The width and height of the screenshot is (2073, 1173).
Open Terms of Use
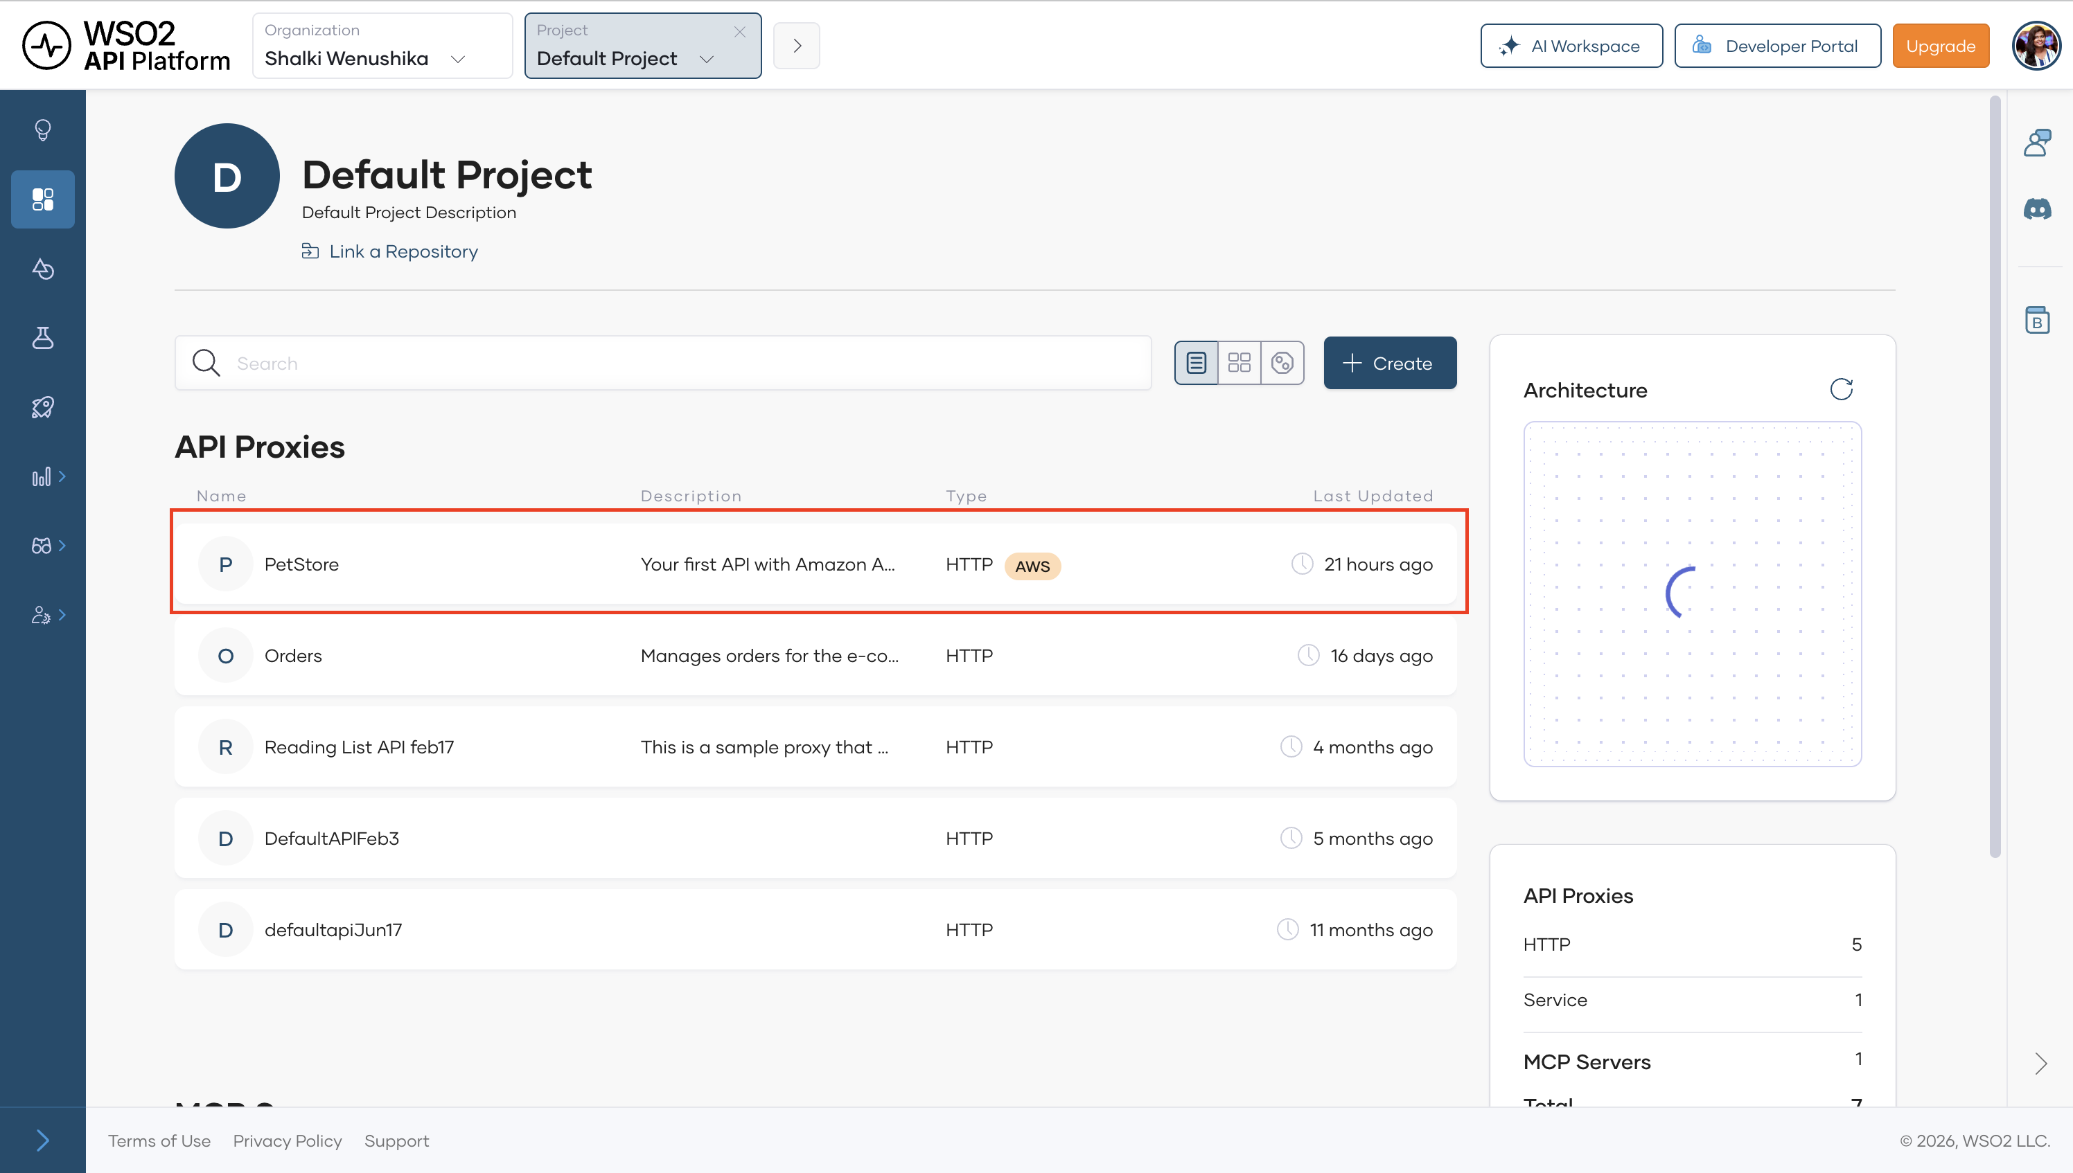point(159,1140)
